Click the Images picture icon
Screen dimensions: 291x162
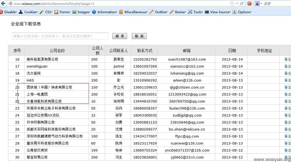(x=74, y=12)
